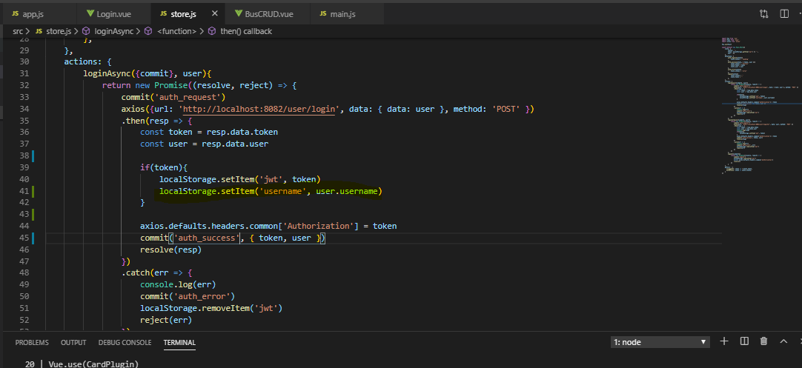The image size is (802, 368).
Task: Select the TERMINAL panel tab
Action: [179, 342]
